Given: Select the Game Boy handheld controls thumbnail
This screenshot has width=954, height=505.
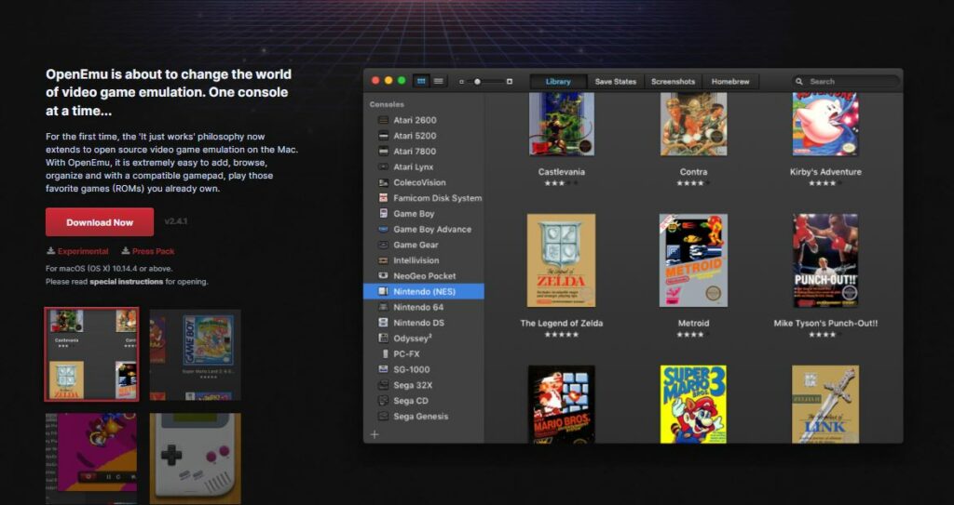Looking at the screenshot, I should click(x=196, y=458).
